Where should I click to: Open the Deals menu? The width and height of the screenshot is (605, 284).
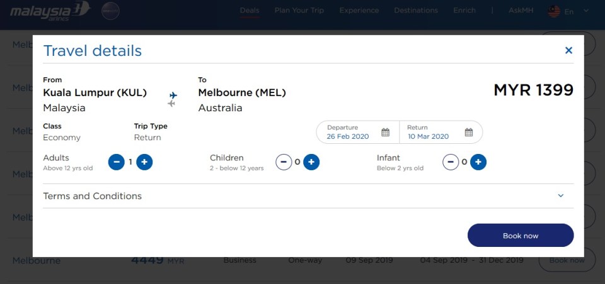click(250, 11)
